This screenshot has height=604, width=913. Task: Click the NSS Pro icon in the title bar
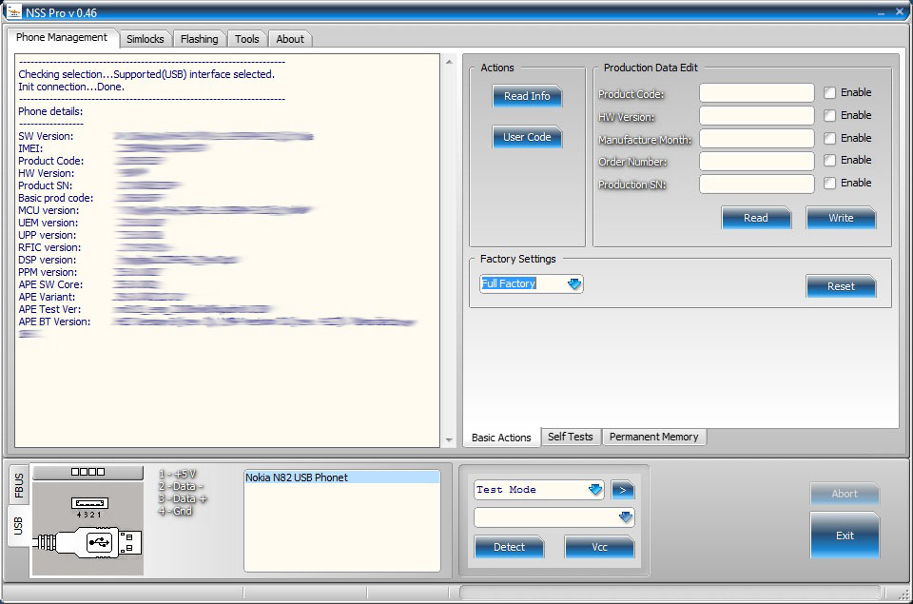click(x=13, y=11)
